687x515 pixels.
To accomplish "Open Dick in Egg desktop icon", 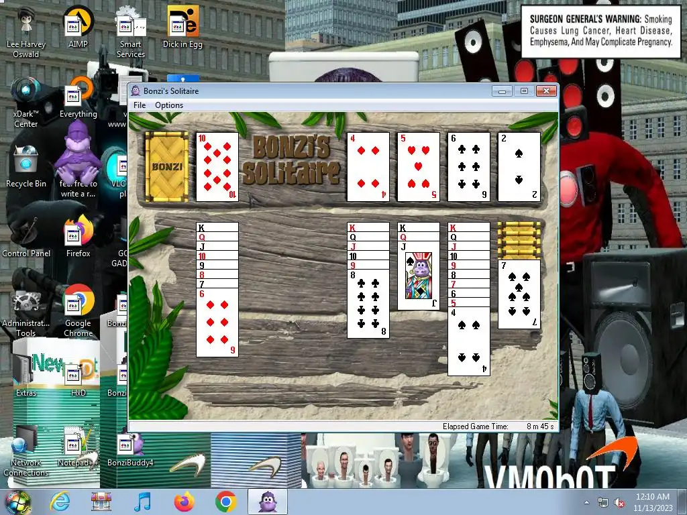I will (182, 27).
